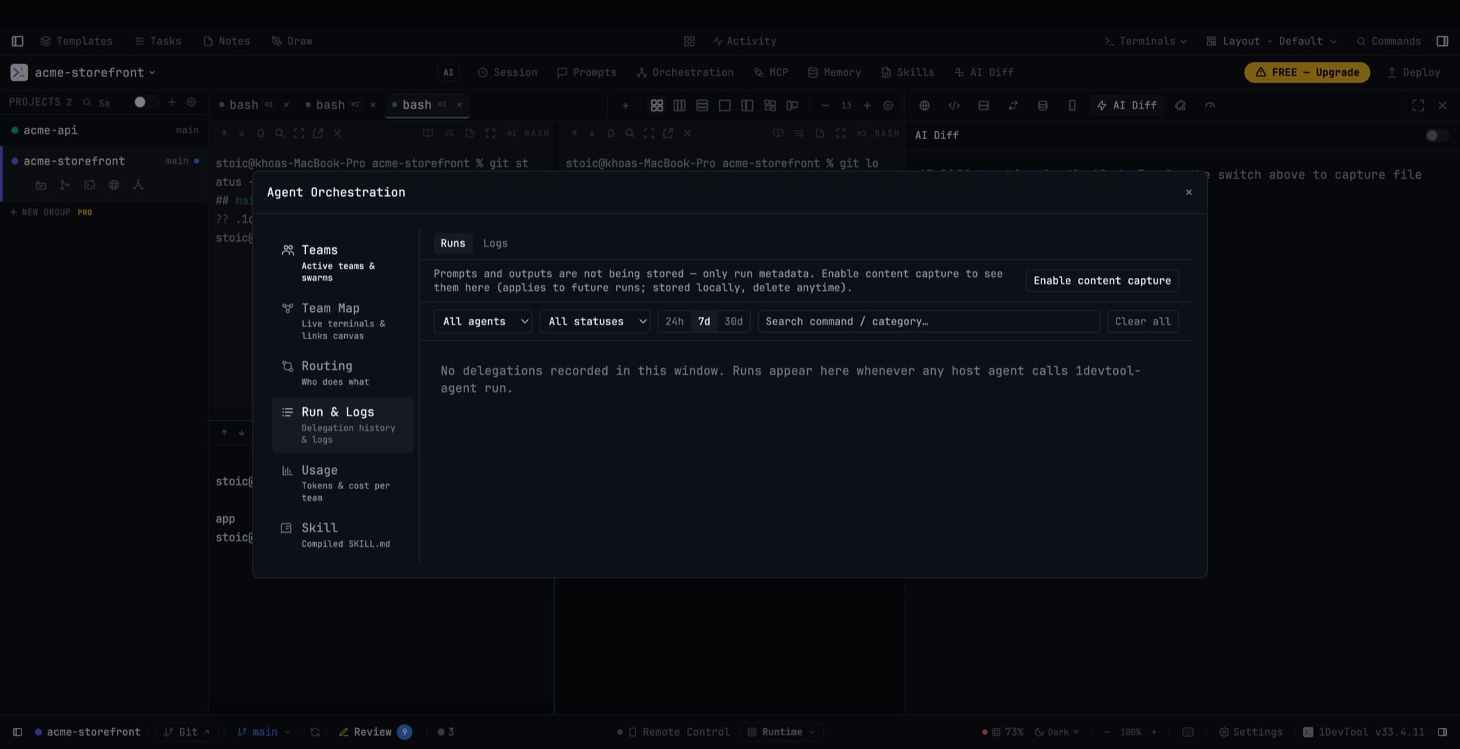Viewport: 1460px width, 749px height.
Task: Open Usage tokens and cost section
Action: click(x=343, y=483)
